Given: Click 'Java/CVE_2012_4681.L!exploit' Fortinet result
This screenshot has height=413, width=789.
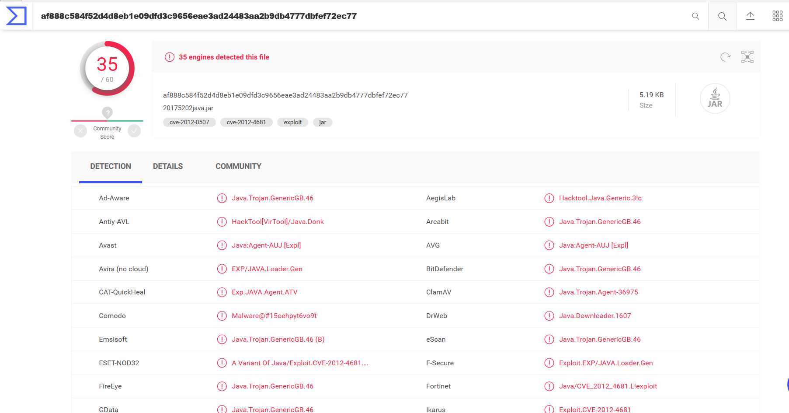Looking at the screenshot, I should [x=608, y=386].
